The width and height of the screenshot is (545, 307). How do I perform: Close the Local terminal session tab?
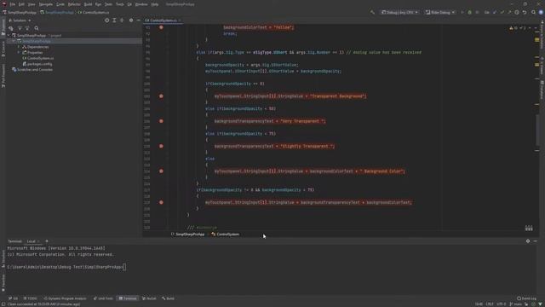(38, 241)
